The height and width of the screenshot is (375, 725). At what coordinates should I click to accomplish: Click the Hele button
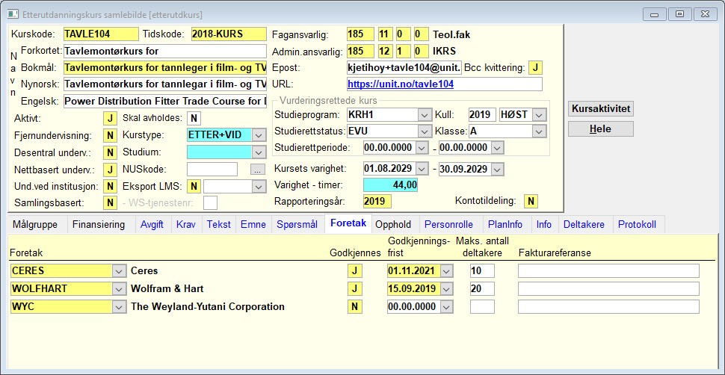point(601,129)
